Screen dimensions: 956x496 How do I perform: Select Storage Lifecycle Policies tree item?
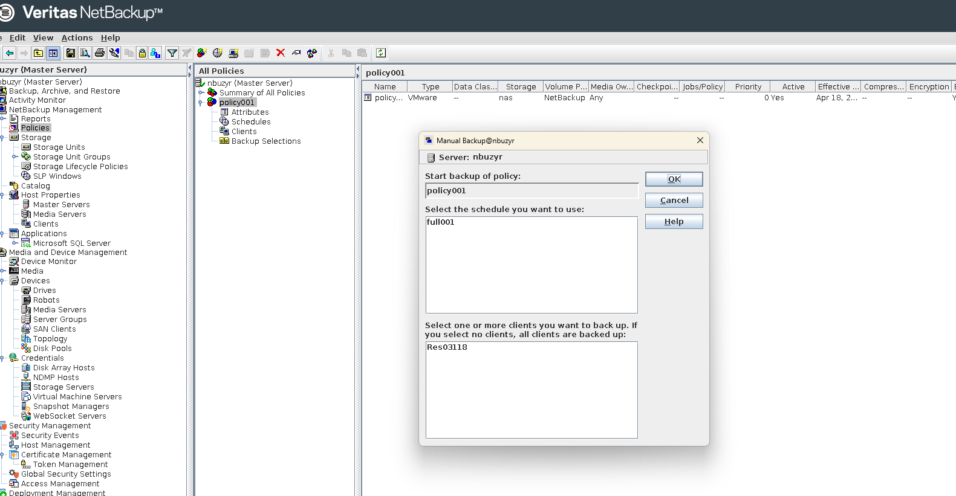pos(80,166)
